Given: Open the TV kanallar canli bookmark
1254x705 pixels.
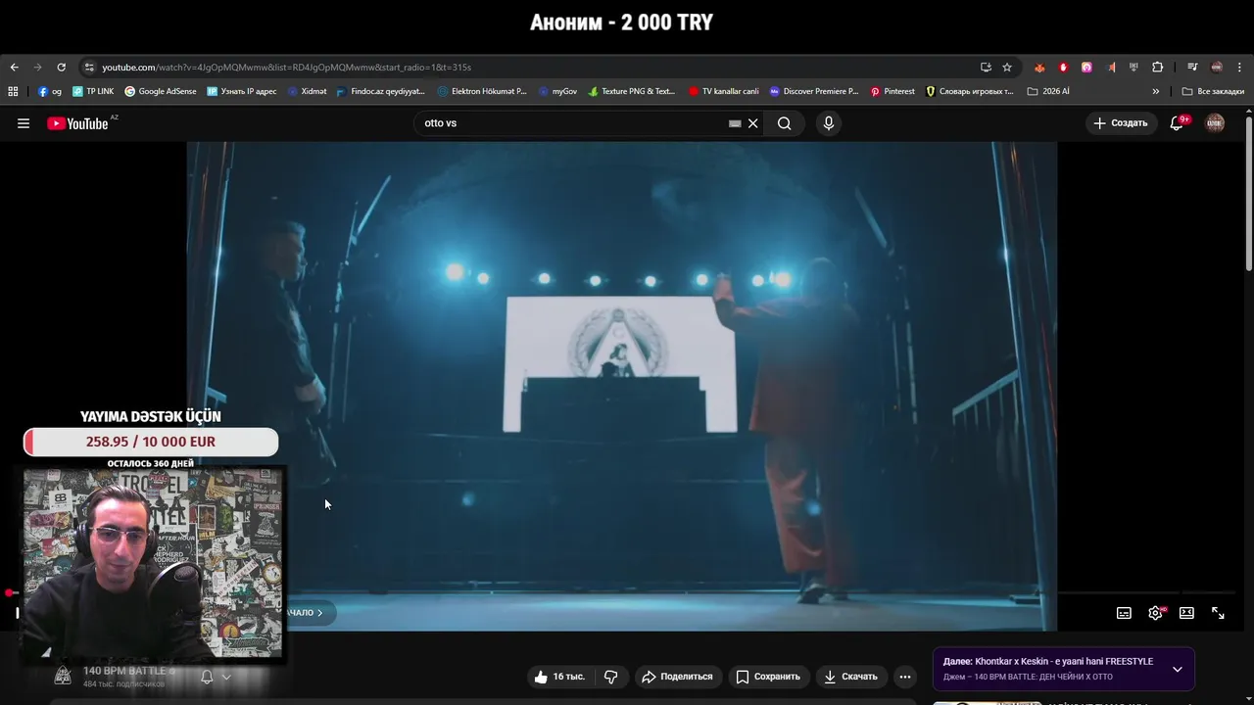Looking at the screenshot, I should [723, 91].
